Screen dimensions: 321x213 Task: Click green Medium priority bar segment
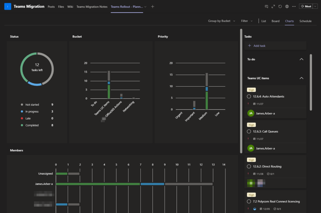click(207, 100)
